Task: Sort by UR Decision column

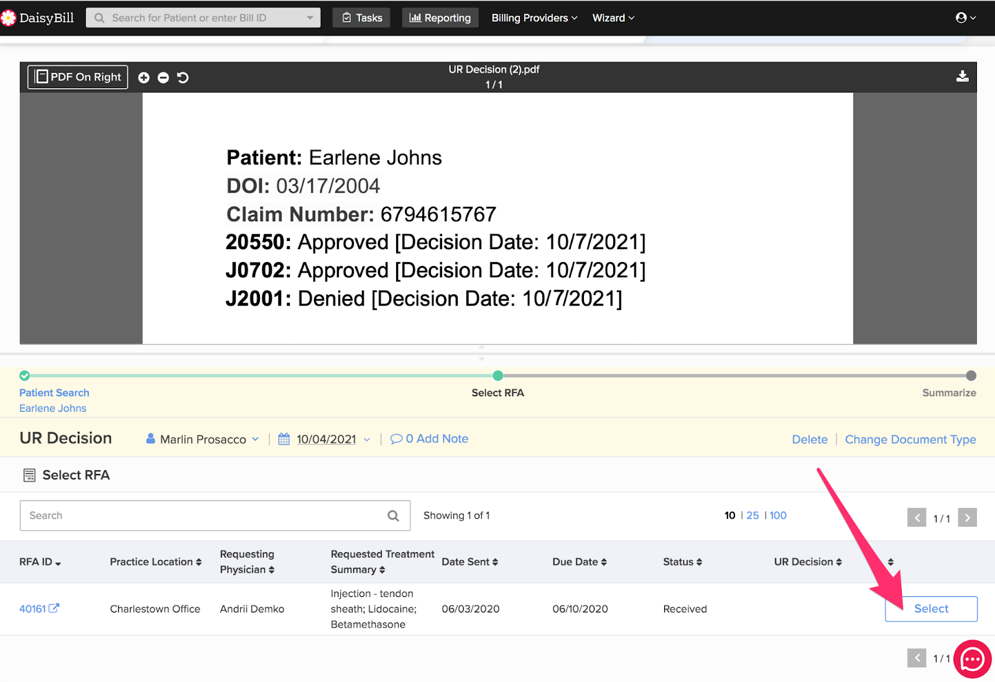Action: pos(808,562)
